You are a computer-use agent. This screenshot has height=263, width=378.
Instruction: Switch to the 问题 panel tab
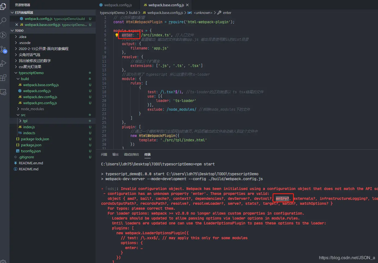point(104,154)
